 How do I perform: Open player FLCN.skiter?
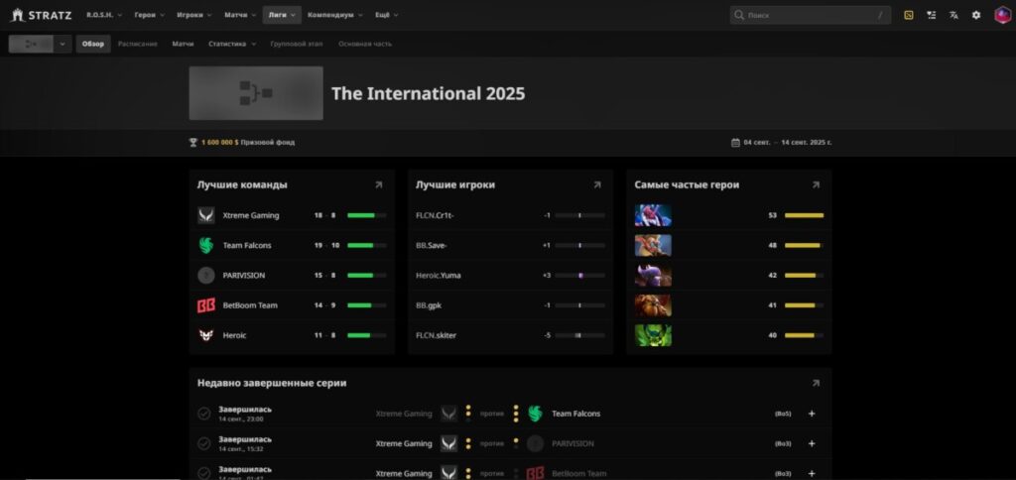[436, 335]
